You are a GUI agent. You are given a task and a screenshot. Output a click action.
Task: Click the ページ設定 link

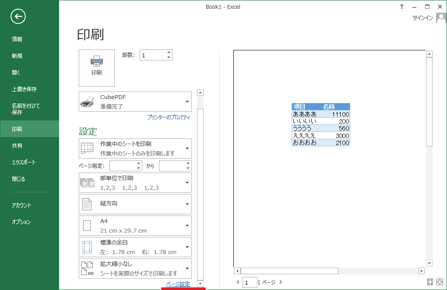[178, 284]
